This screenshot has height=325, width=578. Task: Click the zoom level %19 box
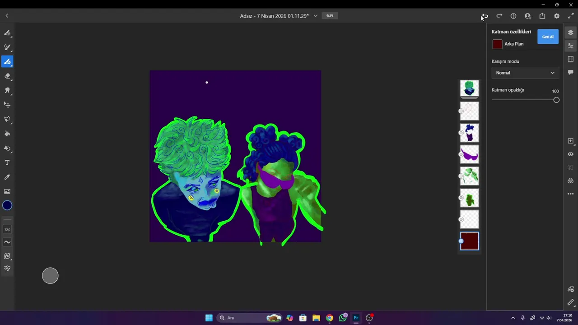pyautogui.click(x=330, y=16)
